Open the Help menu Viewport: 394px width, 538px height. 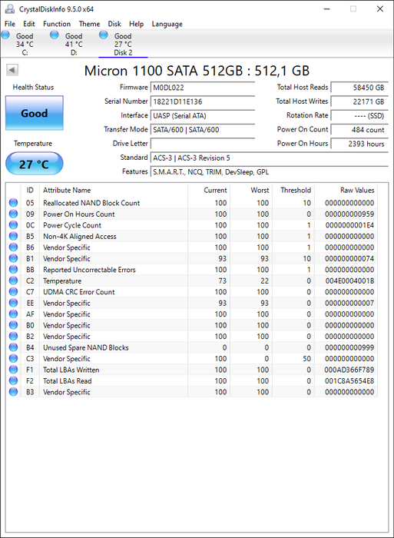point(136,24)
